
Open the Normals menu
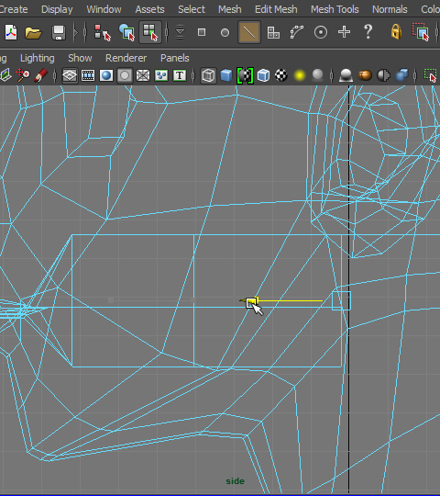coord(390,9)
